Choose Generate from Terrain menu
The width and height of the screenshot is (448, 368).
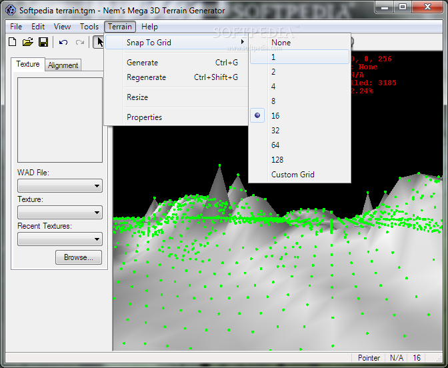click(176, 62)
